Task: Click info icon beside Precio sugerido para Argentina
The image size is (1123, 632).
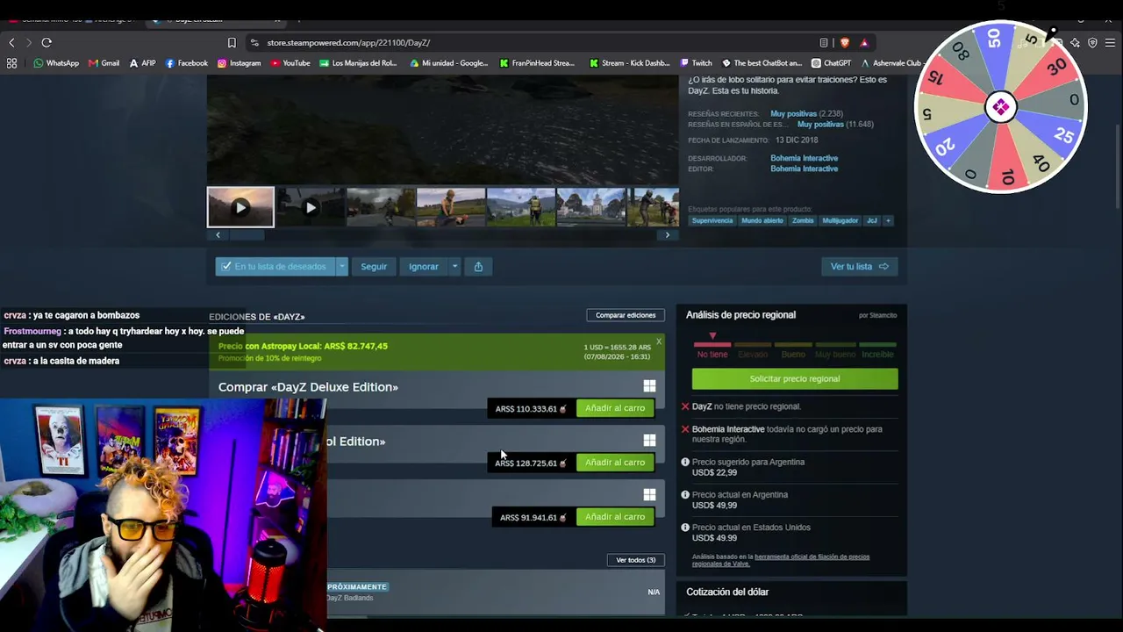Action: click(685, 462)
